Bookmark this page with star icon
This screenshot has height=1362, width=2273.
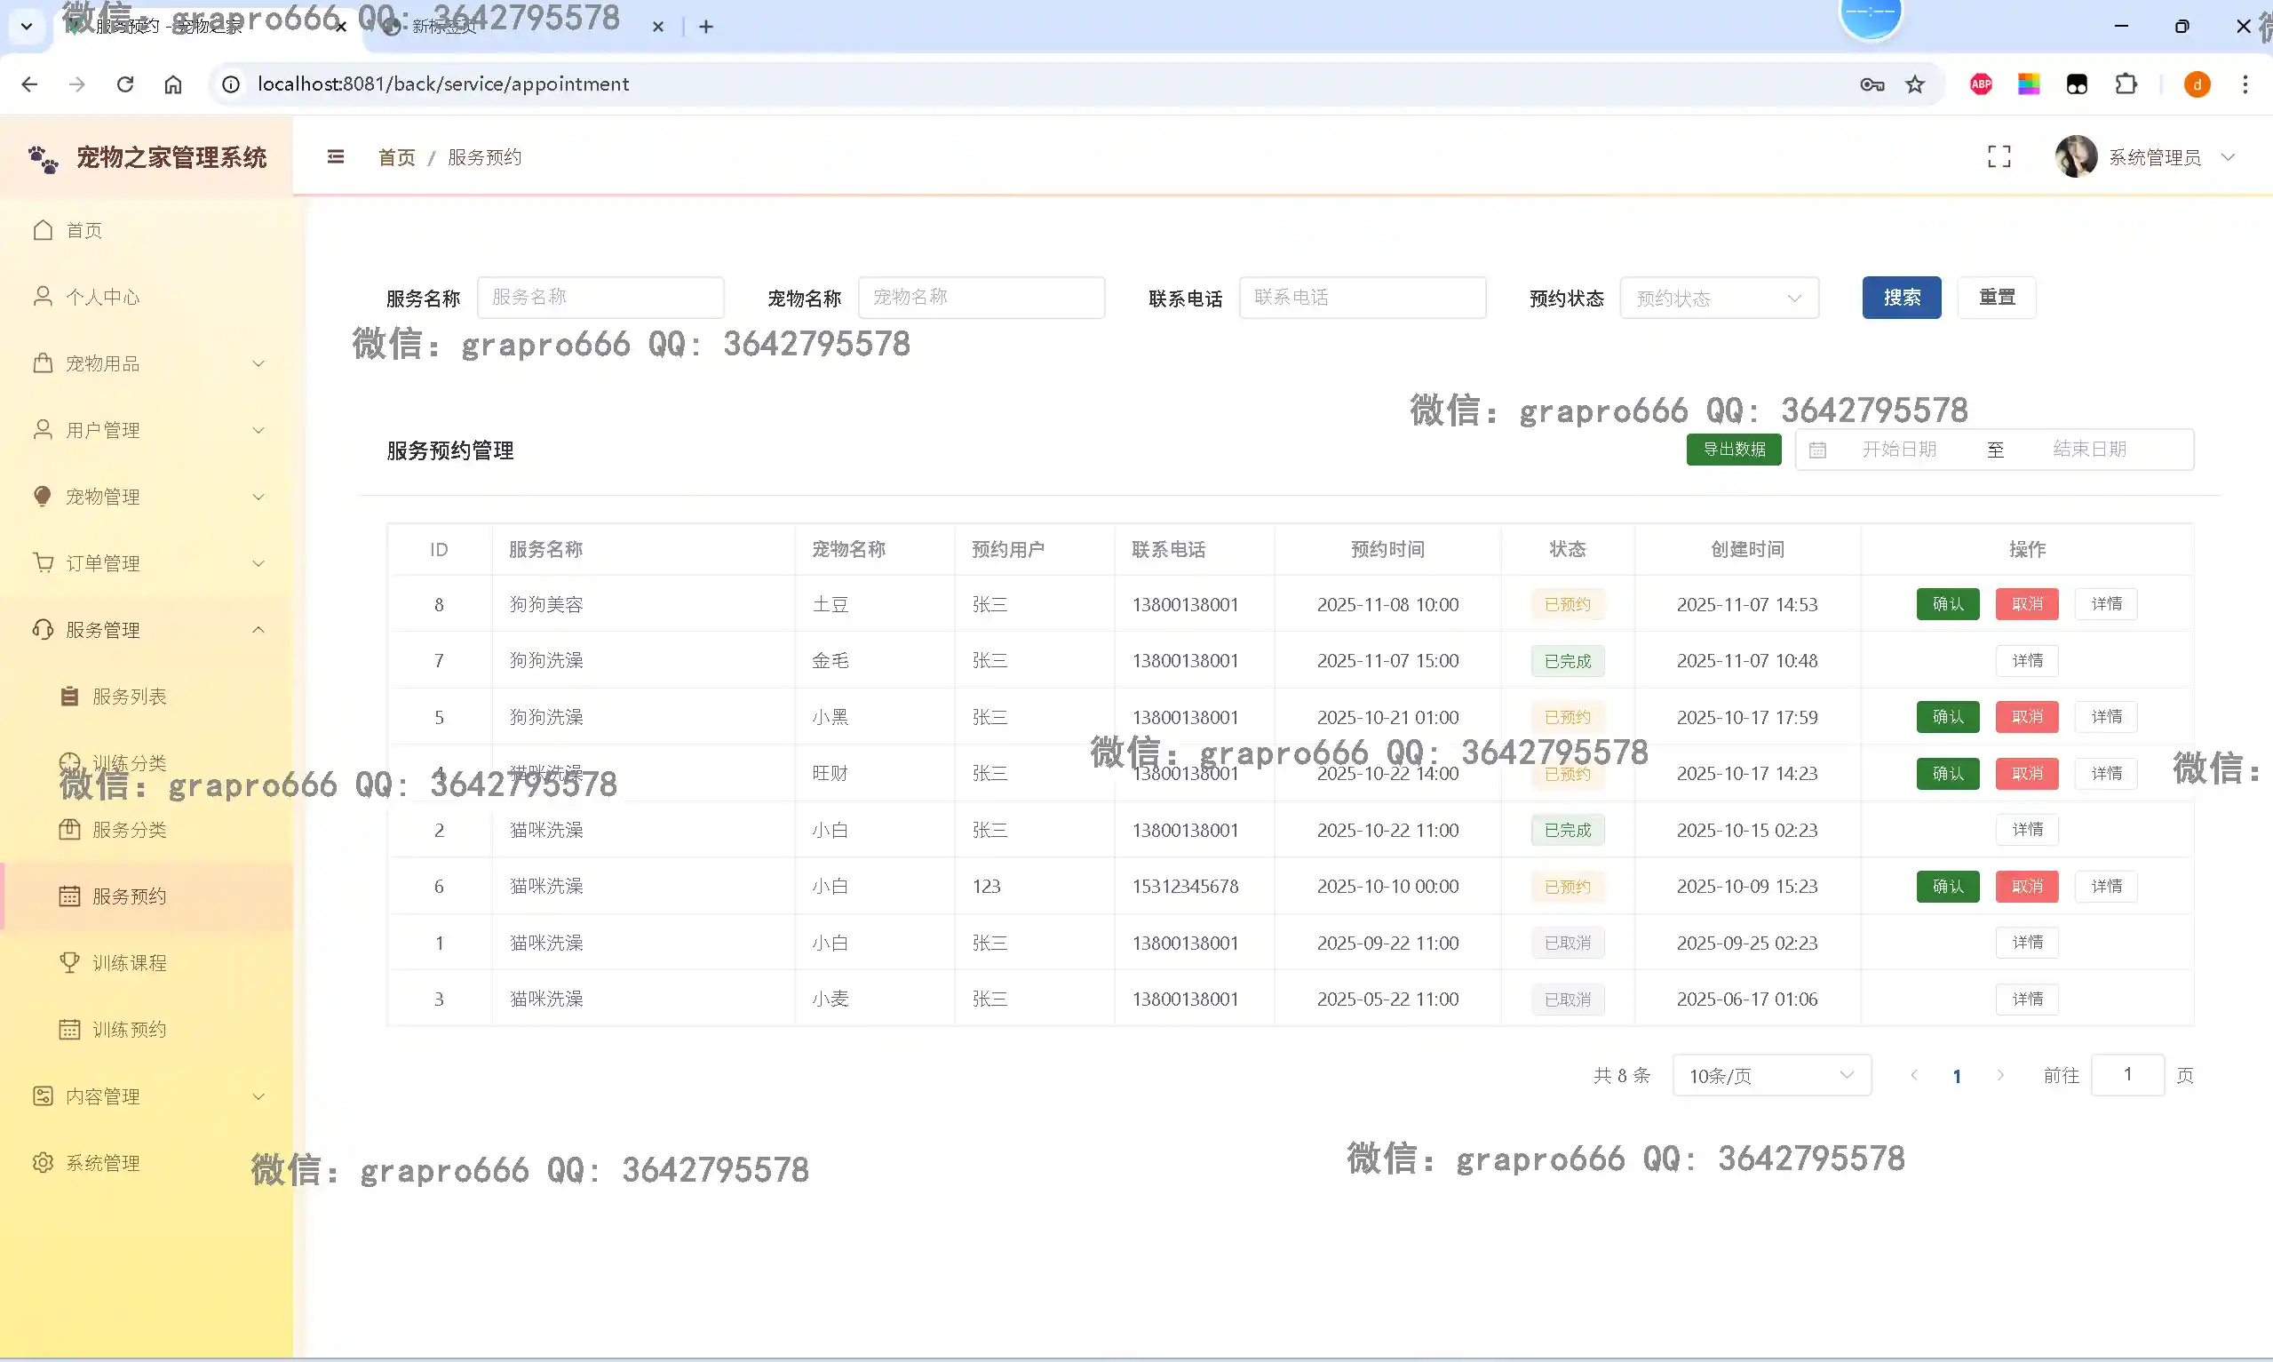1915,84
